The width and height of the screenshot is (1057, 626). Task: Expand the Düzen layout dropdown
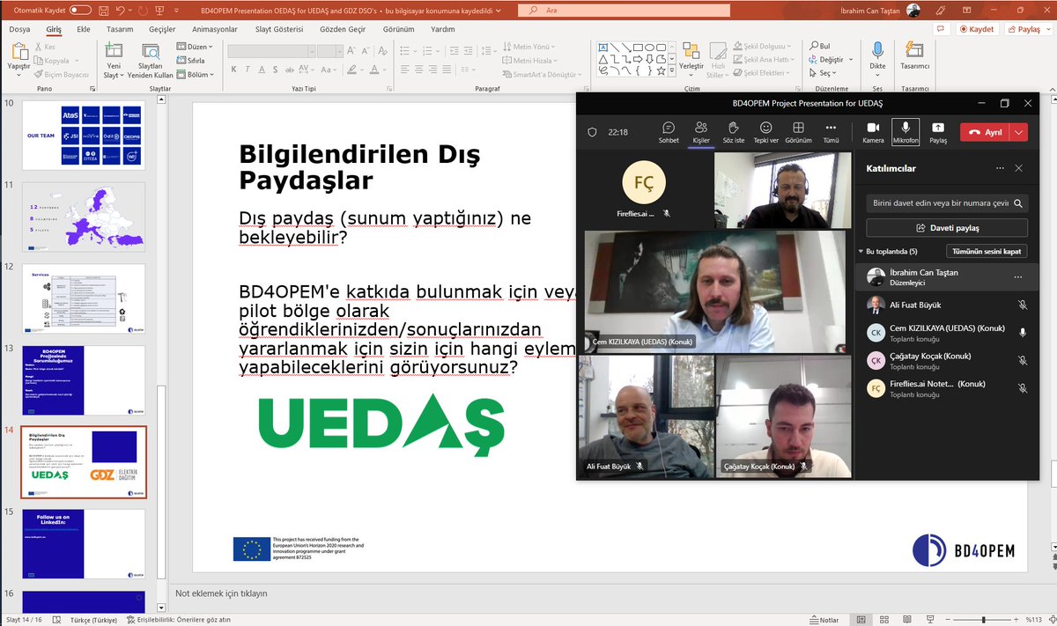tap(194, 46)
